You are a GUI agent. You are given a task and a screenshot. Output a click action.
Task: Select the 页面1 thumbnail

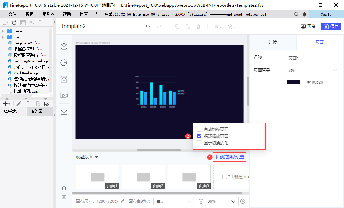point(98,177)
